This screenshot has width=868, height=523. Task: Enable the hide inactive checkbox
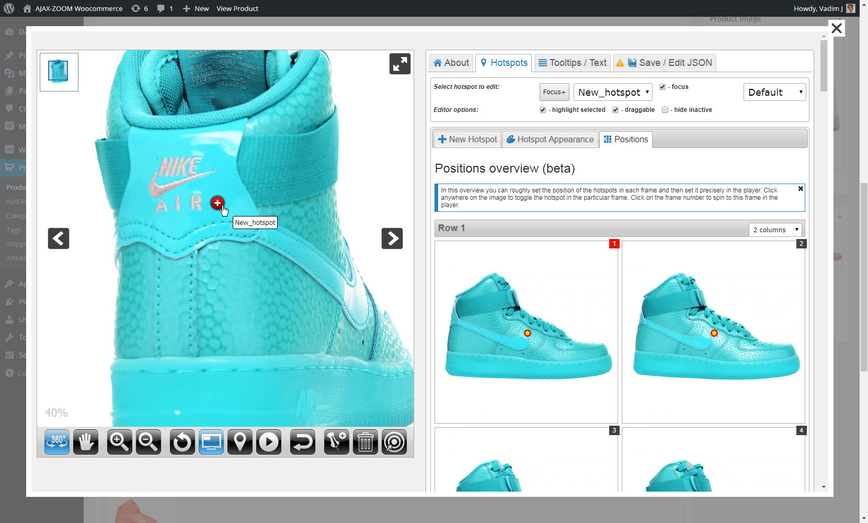665,110
